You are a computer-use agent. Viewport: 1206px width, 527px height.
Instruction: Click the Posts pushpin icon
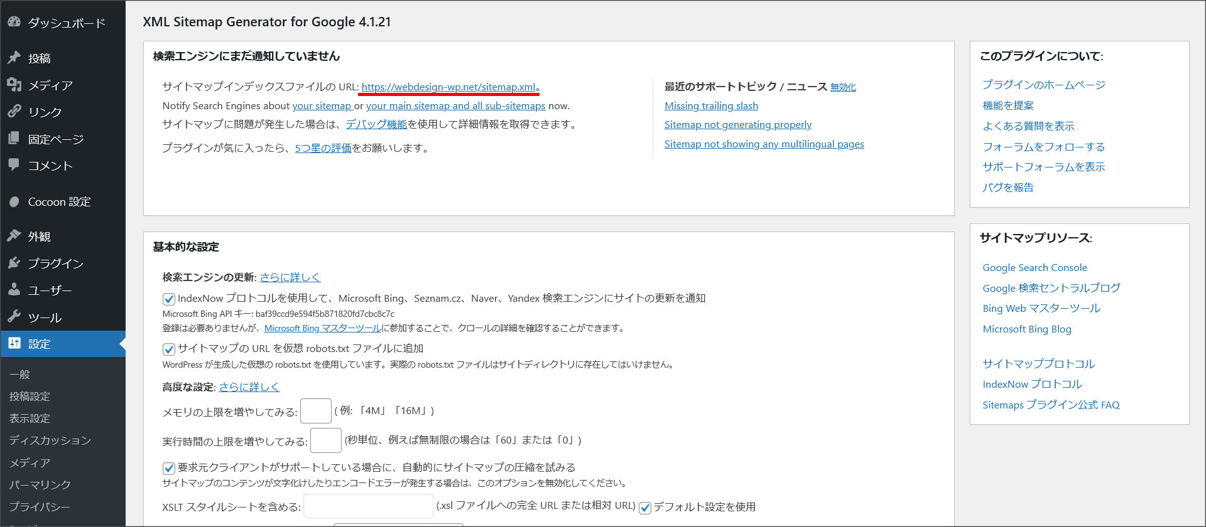[14, 58]
